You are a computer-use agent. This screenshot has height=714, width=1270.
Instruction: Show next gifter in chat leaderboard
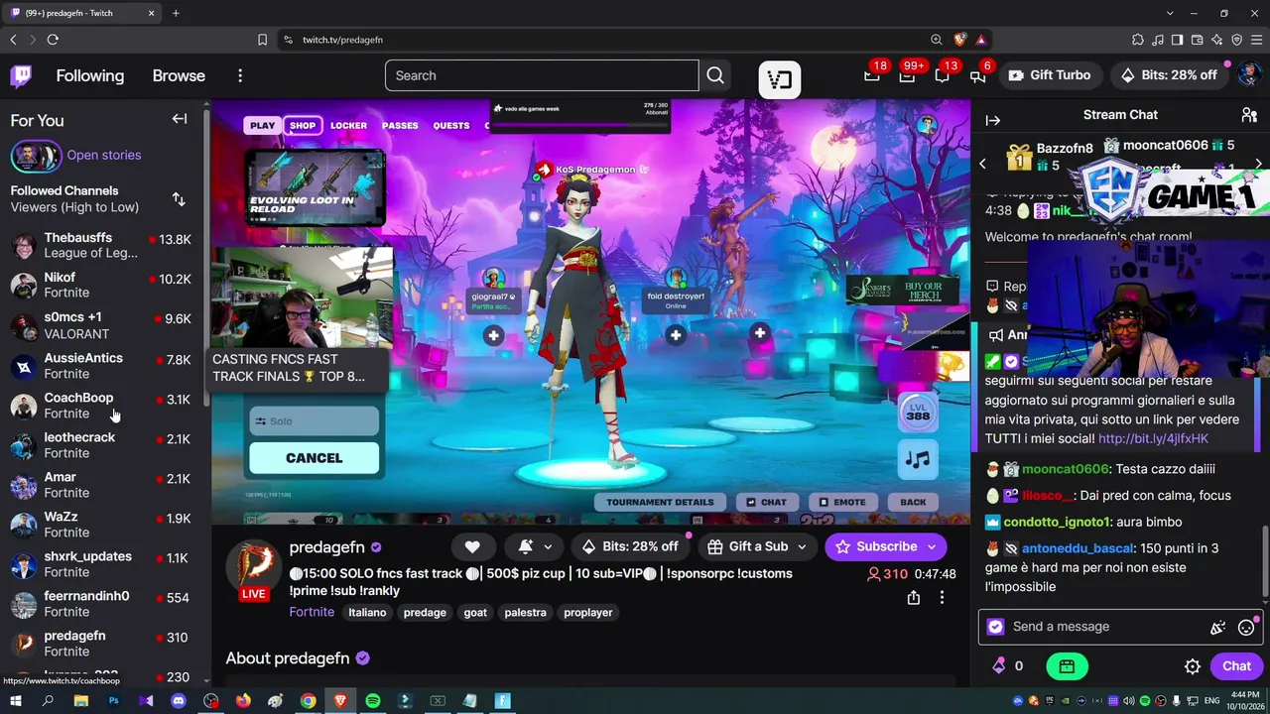coord(1258,165)
